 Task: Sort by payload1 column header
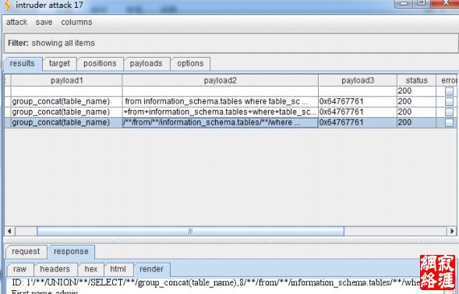click(x=67, y=80)
